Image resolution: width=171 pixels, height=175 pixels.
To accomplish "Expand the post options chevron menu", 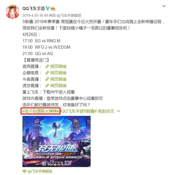I will point(164,6).
